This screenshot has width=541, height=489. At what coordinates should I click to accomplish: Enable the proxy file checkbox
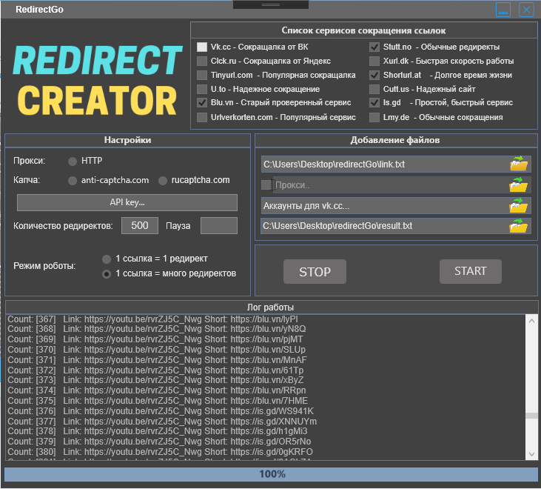pyautogui.click(x=266, y=184)
